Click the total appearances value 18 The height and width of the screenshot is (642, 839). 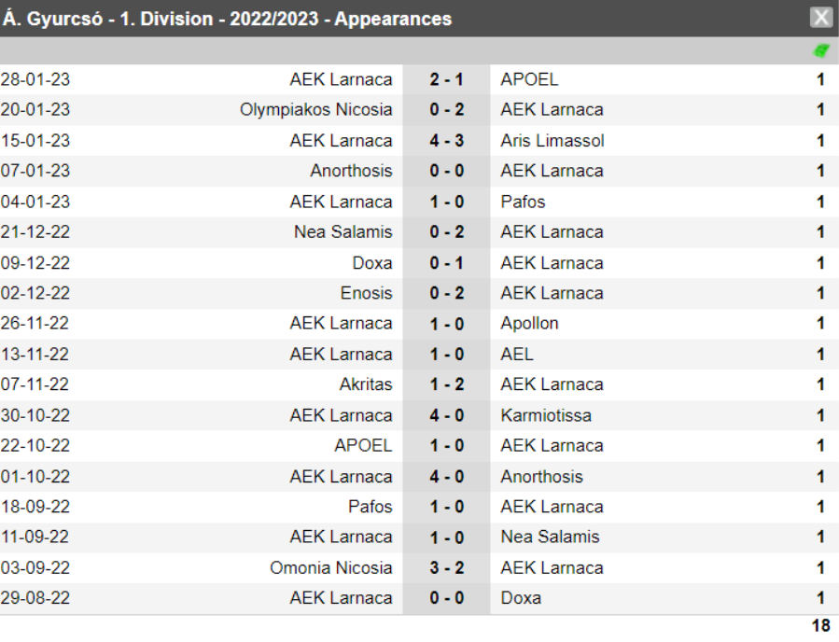821,626
